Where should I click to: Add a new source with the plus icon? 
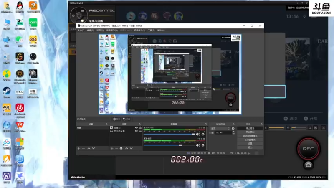(112, 148)
